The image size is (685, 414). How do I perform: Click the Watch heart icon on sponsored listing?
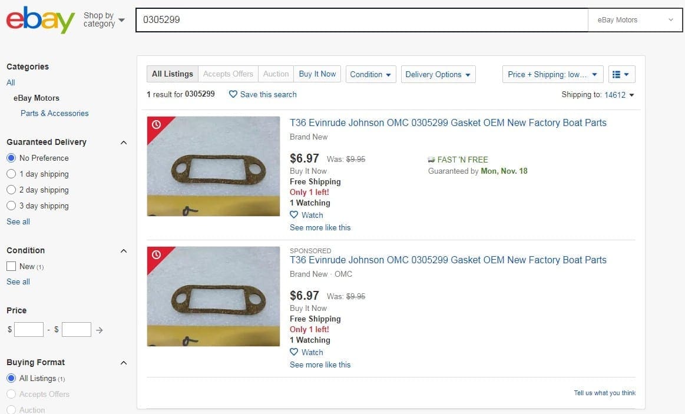click(294, 352)
